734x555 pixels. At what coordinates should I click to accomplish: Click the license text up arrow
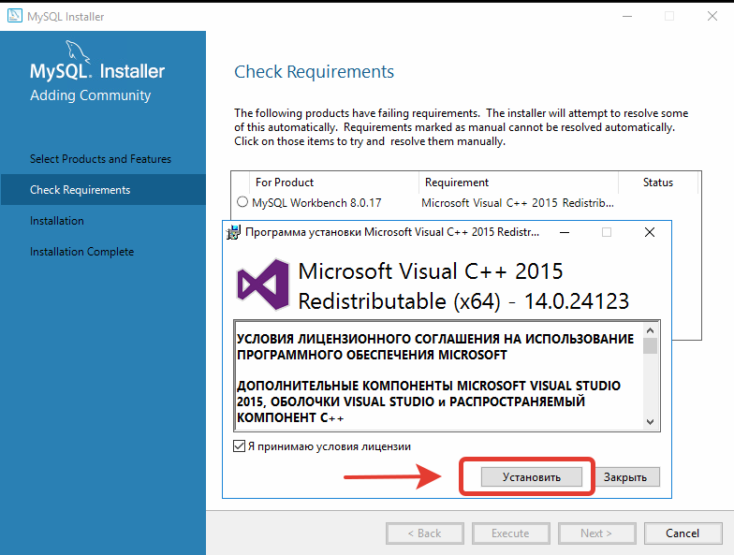point(650,330)
